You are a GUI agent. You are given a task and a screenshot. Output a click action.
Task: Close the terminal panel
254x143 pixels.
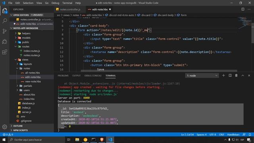click(249, 75)
